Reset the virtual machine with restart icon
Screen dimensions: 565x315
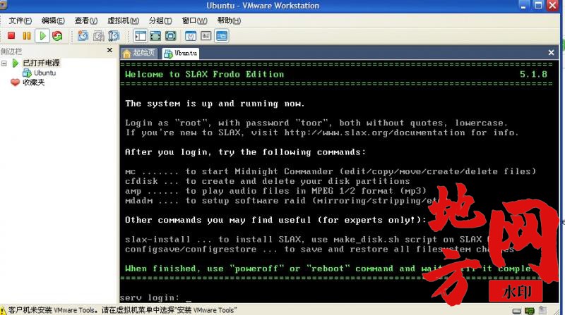pyautogui.click(x=57, y=36)
